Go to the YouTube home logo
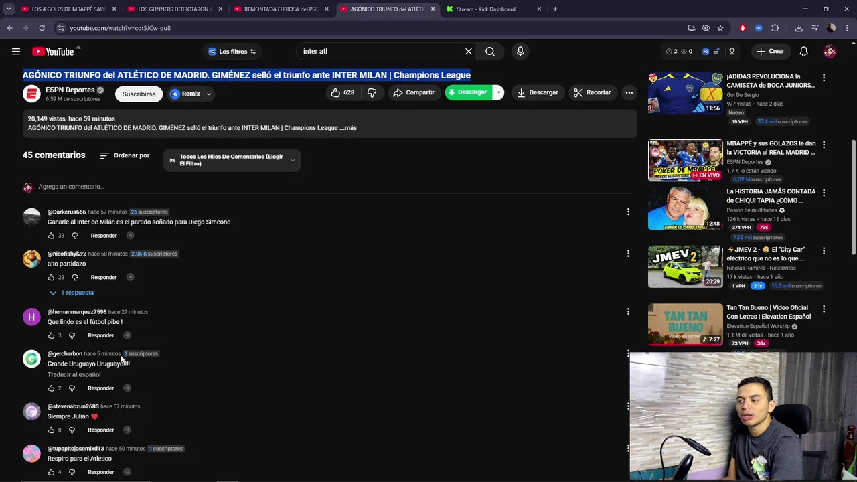Screen dimensions: 857x482 point(53,52)
